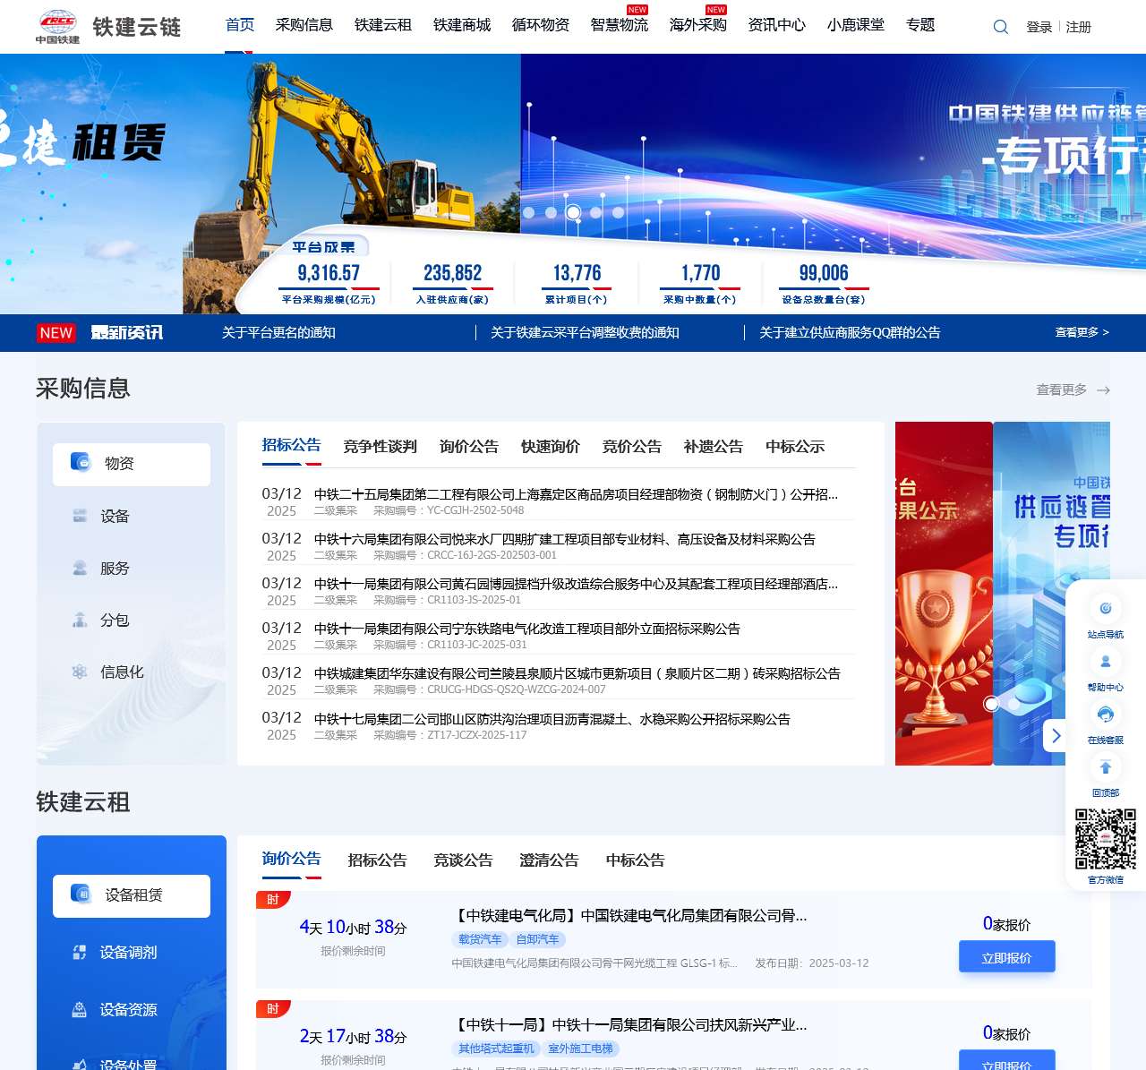Viewport: 1146px width, 1070px height.
Task: Select the active third banner carousel dot
Action: 573,212
